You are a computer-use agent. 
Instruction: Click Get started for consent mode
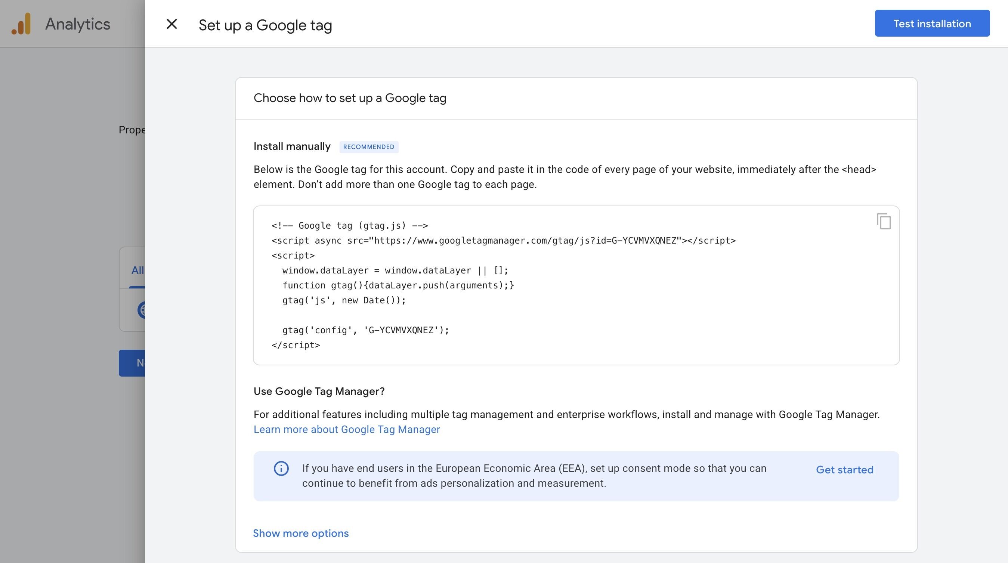[844, 470]
